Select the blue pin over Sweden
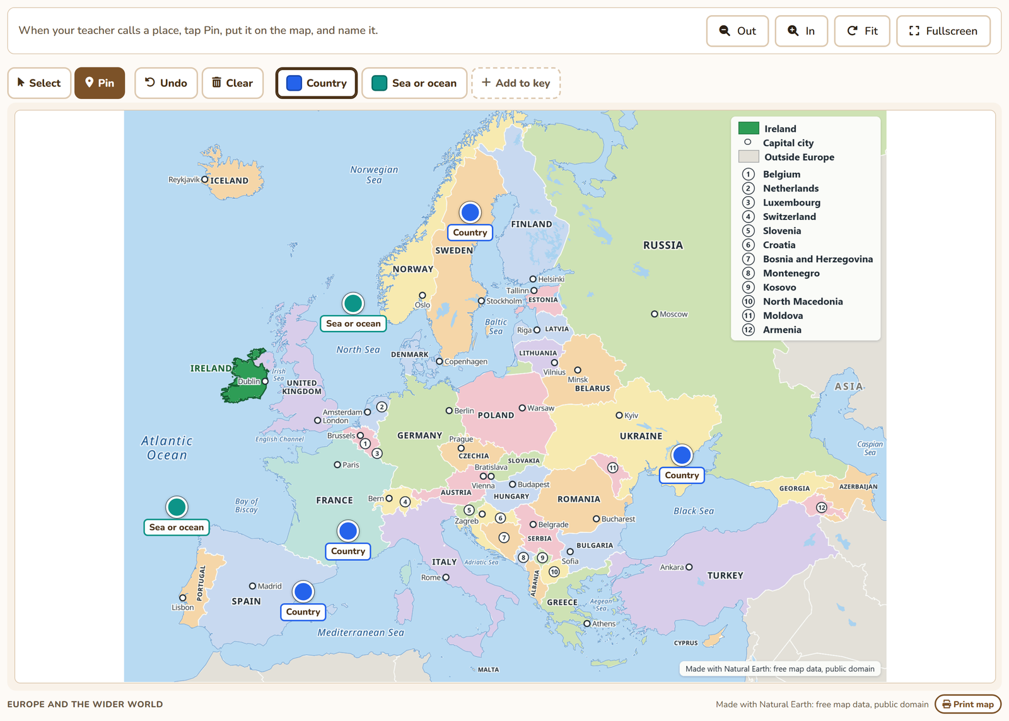 tap(470, 212)
